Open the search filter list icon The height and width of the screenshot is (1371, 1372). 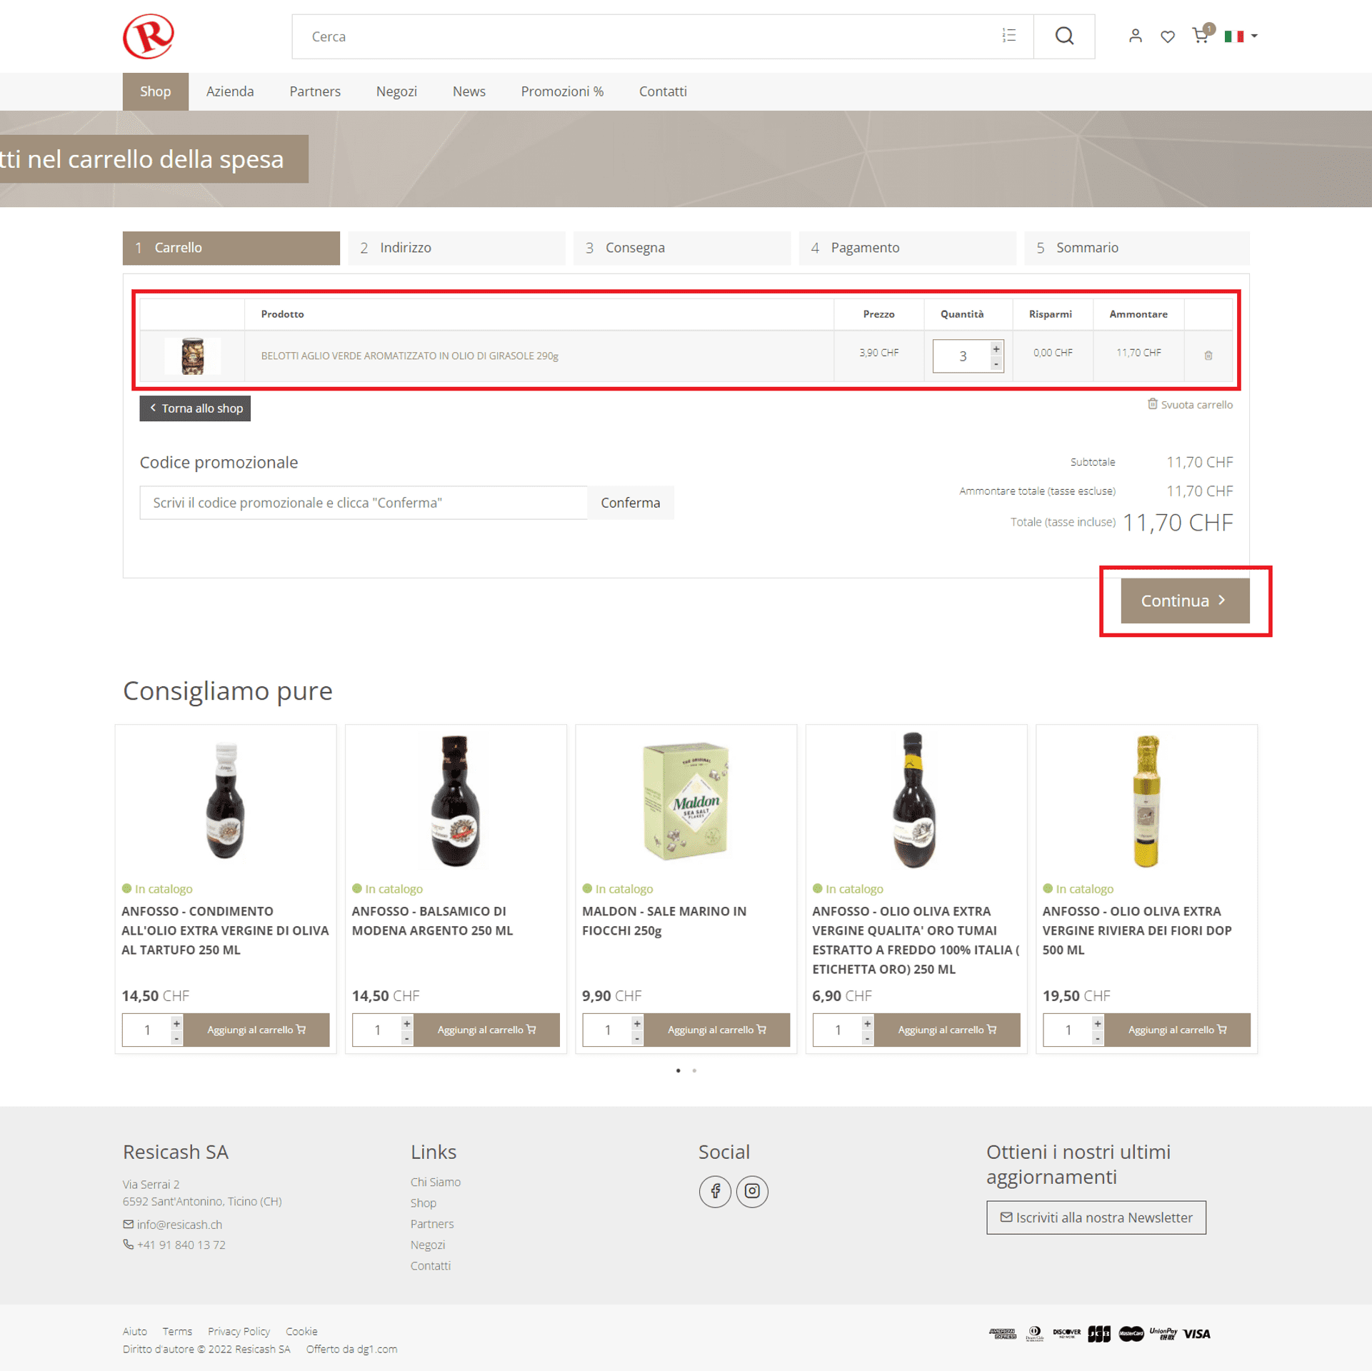click(1008, 36)
